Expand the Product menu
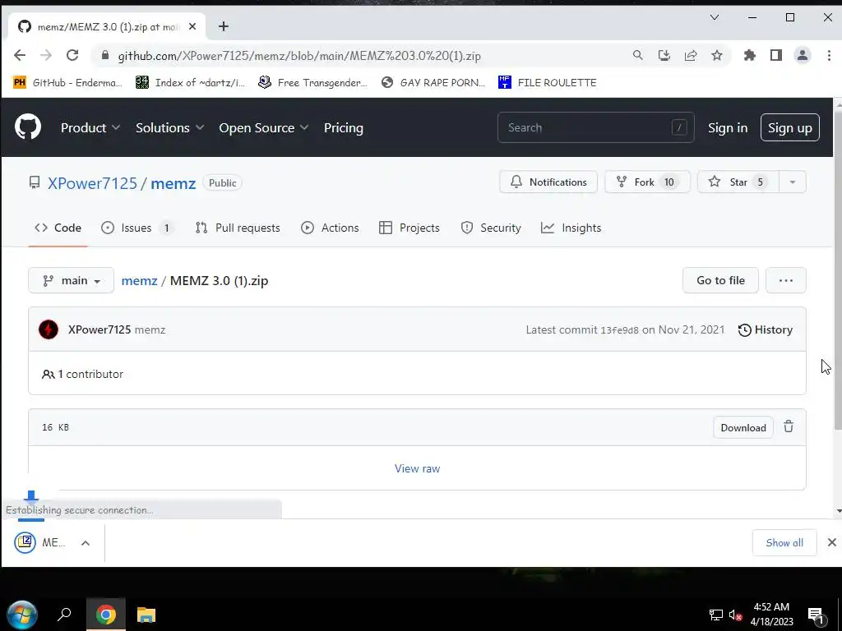 click(x=90, y=127)
